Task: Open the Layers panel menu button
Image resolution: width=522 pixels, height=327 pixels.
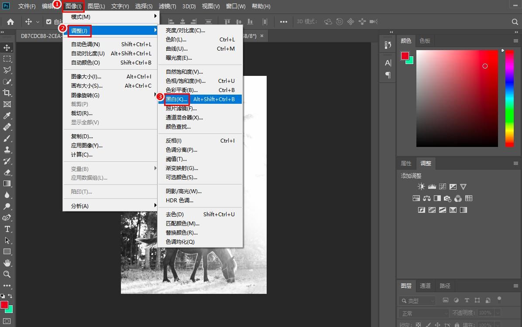Action: tap(516, 286)
